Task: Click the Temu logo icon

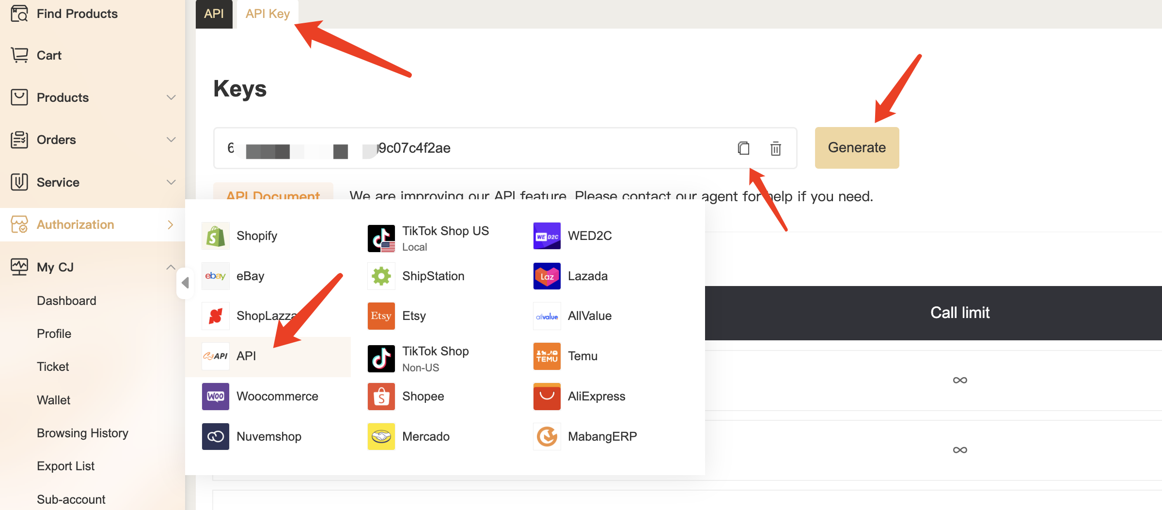Action: click(x=547, y=356)
